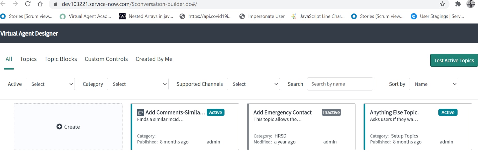
Task: Switch to the Topic Blocks tab
Action: point(61,59)
